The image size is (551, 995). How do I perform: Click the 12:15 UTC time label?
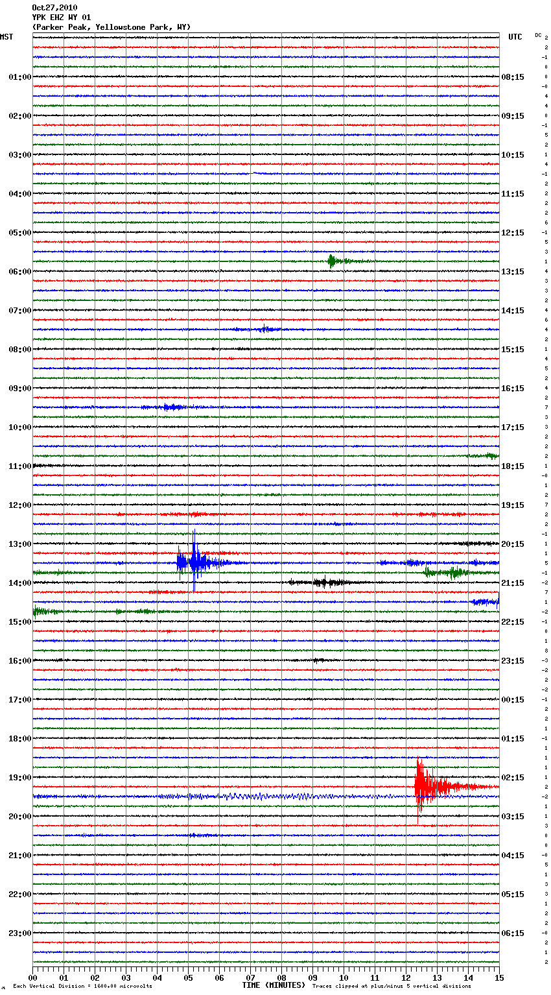(x=513, y=233)
